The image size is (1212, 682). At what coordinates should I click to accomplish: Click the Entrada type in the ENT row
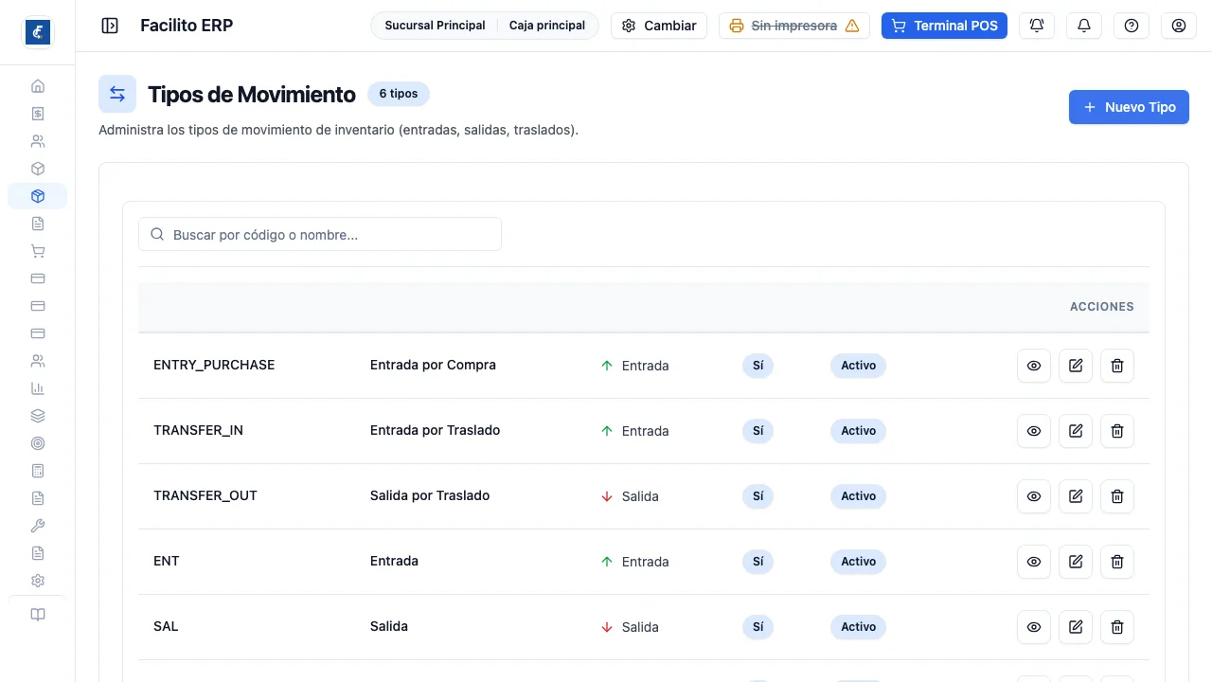634,562
